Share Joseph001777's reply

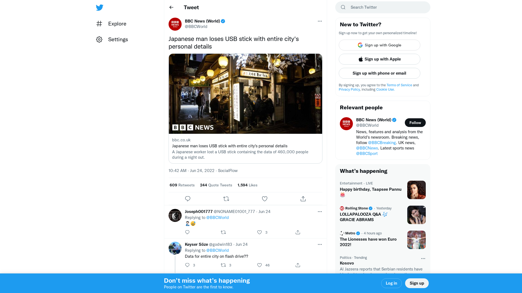(298, 232)
